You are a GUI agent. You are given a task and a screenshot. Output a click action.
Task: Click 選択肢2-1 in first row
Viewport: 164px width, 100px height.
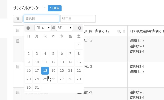pos(137,46)
